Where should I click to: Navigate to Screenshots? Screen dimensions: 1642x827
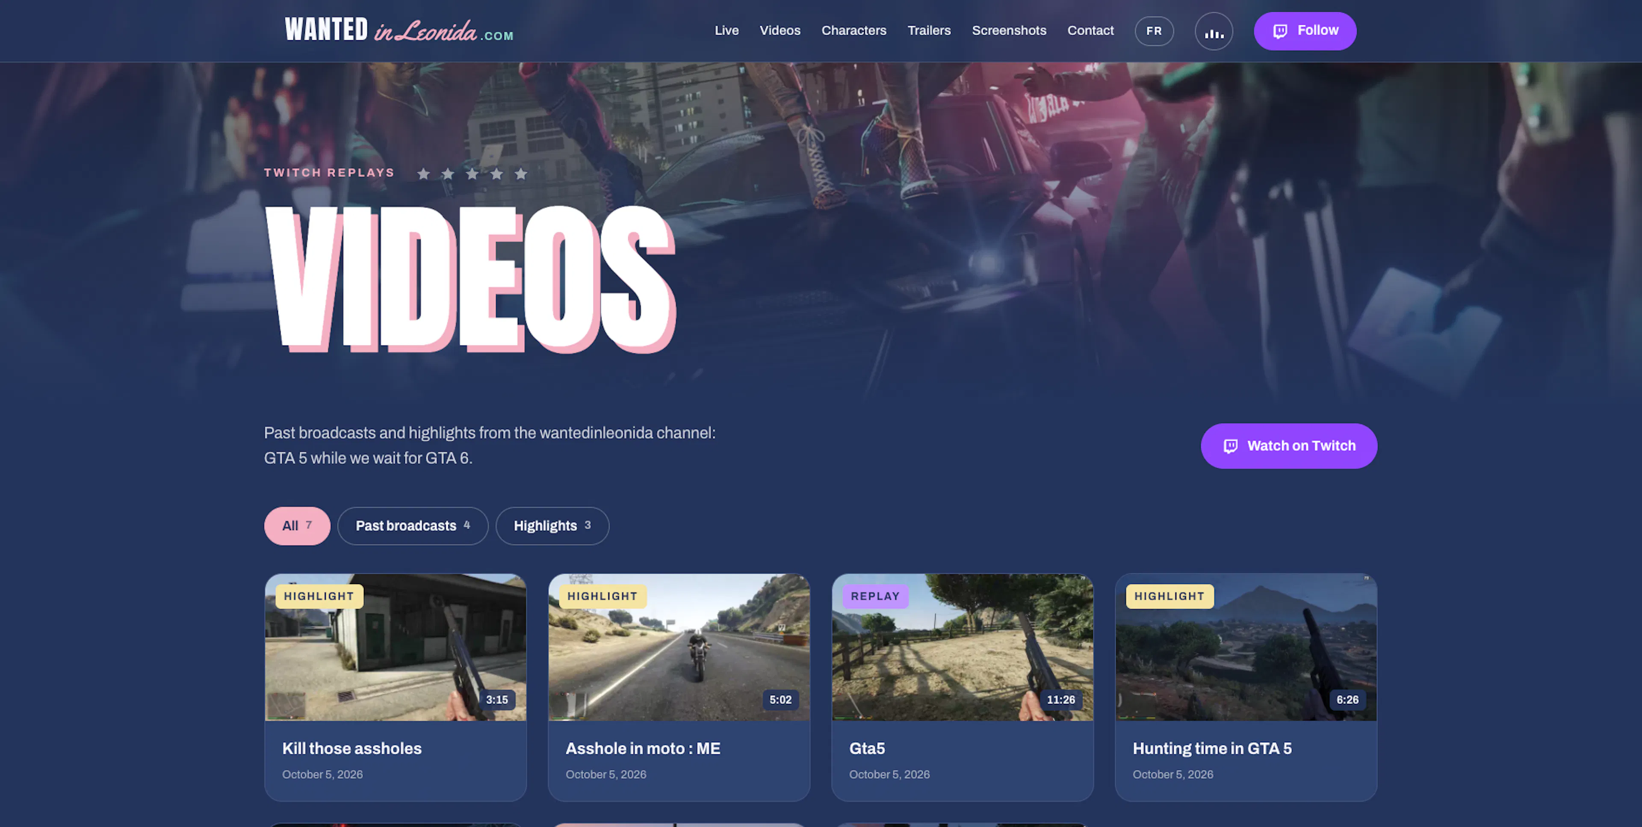[1009, 31]
